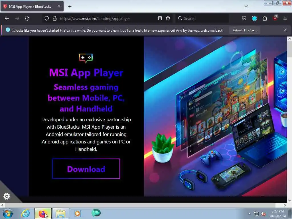Open the clock showing 8:27 PM
Image resolution: width=292 pixels, height=219 pixels.
(277, 214)
